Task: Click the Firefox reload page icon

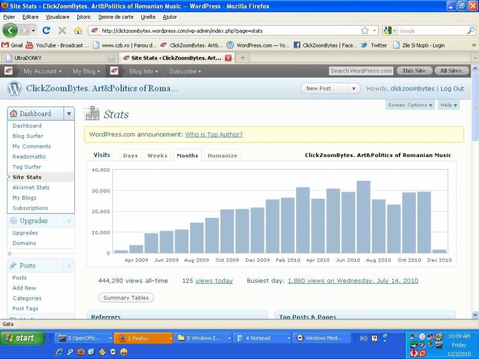Action: pyautogui.click(x=46, y=31)
